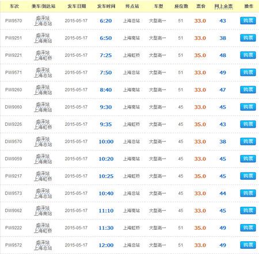Click the 6:50 departure time
Image resolution: width=259 pixels, height=254 pixels.
(x=106, y=38)
